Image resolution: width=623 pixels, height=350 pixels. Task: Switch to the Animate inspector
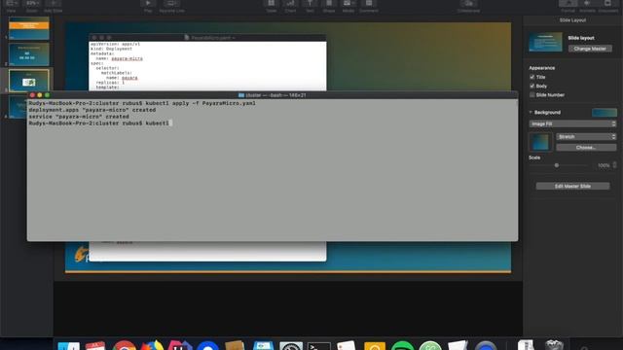click(587, 6)
